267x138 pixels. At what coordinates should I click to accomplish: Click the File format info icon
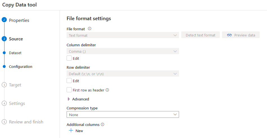tap(90, 29)
